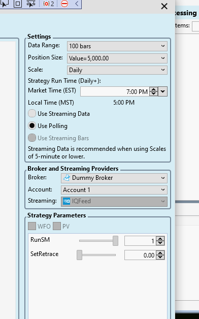Image resolution: width=199 pixels, height=319 pixels.
Task: Open the Market Time dropdown arrow
Action: pos(162,91)
